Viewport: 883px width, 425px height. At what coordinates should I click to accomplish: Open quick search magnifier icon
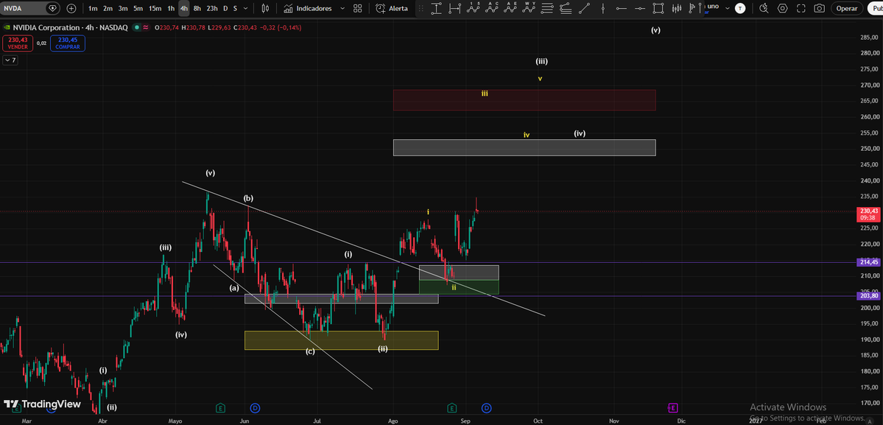(x=764, y=8)
